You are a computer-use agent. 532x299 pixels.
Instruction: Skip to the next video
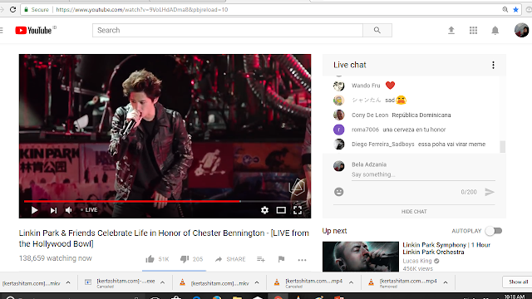point(53,210)
